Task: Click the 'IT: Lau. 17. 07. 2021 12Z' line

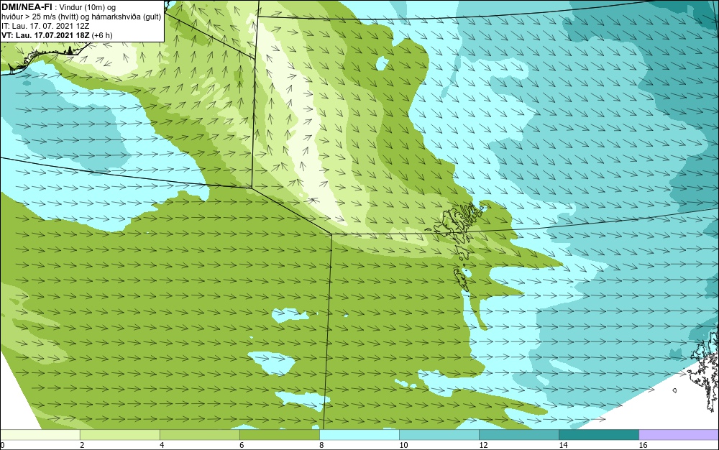Action: click(45, 26)
